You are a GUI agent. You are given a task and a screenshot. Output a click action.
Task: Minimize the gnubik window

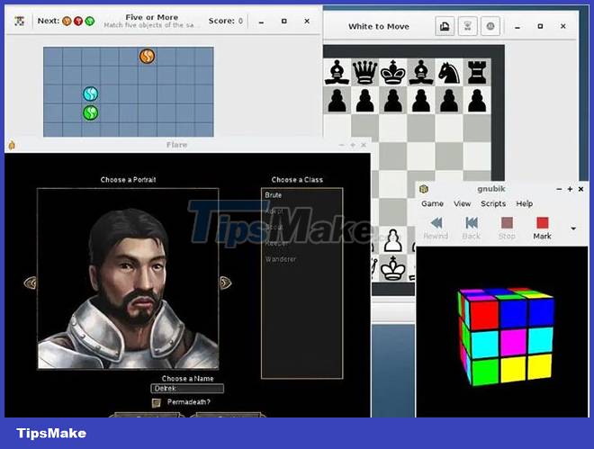click(x=559, y=189)
